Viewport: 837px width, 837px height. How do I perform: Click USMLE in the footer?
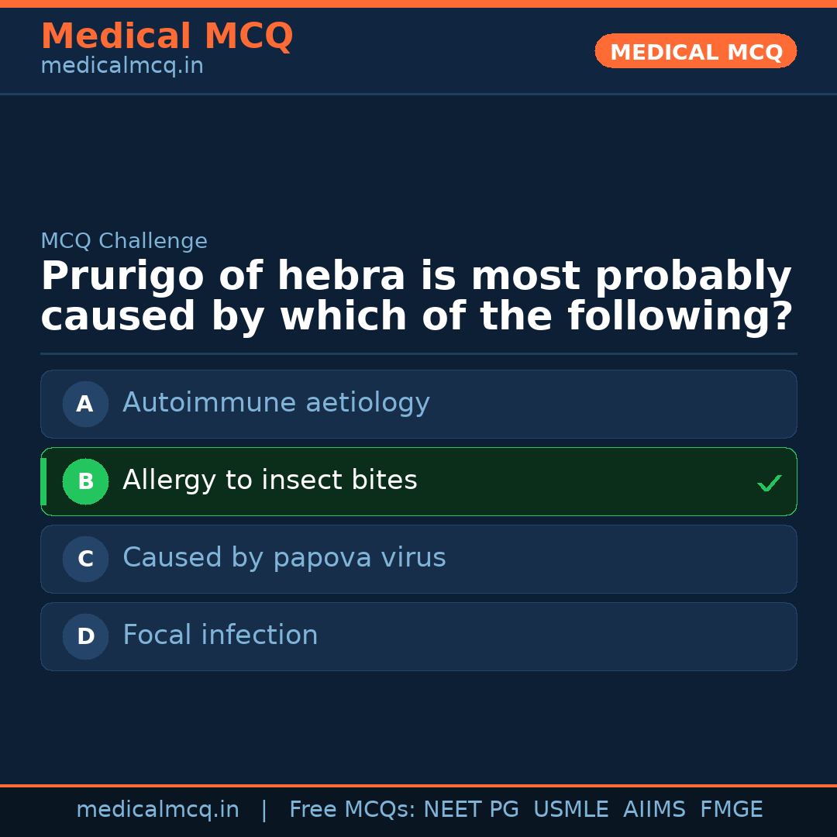[x=570, y=810]
